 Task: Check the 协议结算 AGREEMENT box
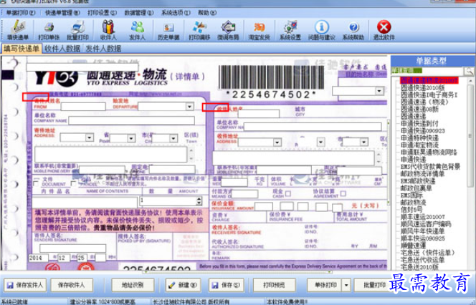pyautogui.click(x=343, y=193)
